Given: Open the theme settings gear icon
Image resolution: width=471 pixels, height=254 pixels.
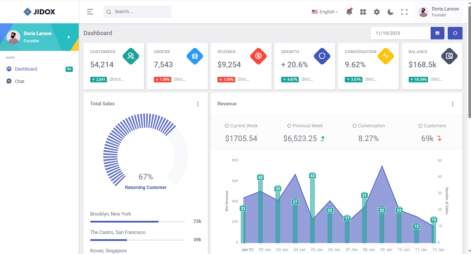Looking at the screenshot, I should [x=377, y=12].
